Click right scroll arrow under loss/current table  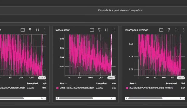[112, 98]
